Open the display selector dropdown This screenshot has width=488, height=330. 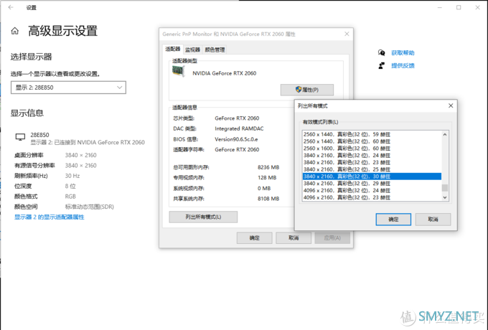(x=68, y=88)
